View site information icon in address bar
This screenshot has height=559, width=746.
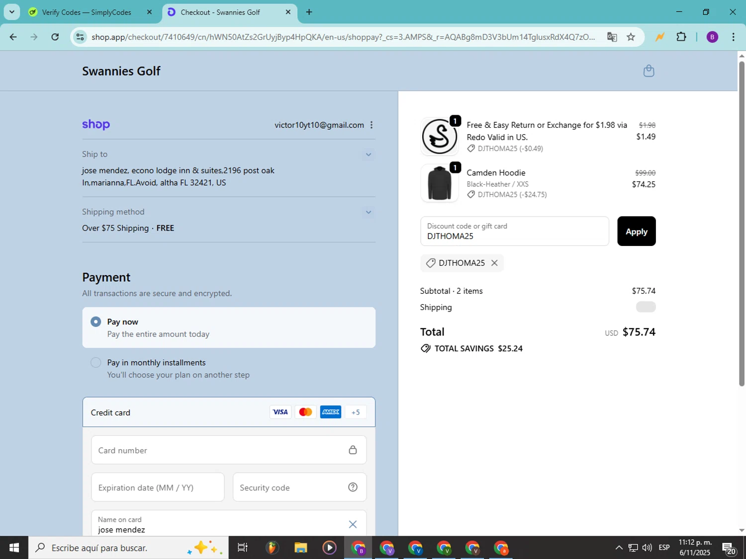click(x=80, y=37)
